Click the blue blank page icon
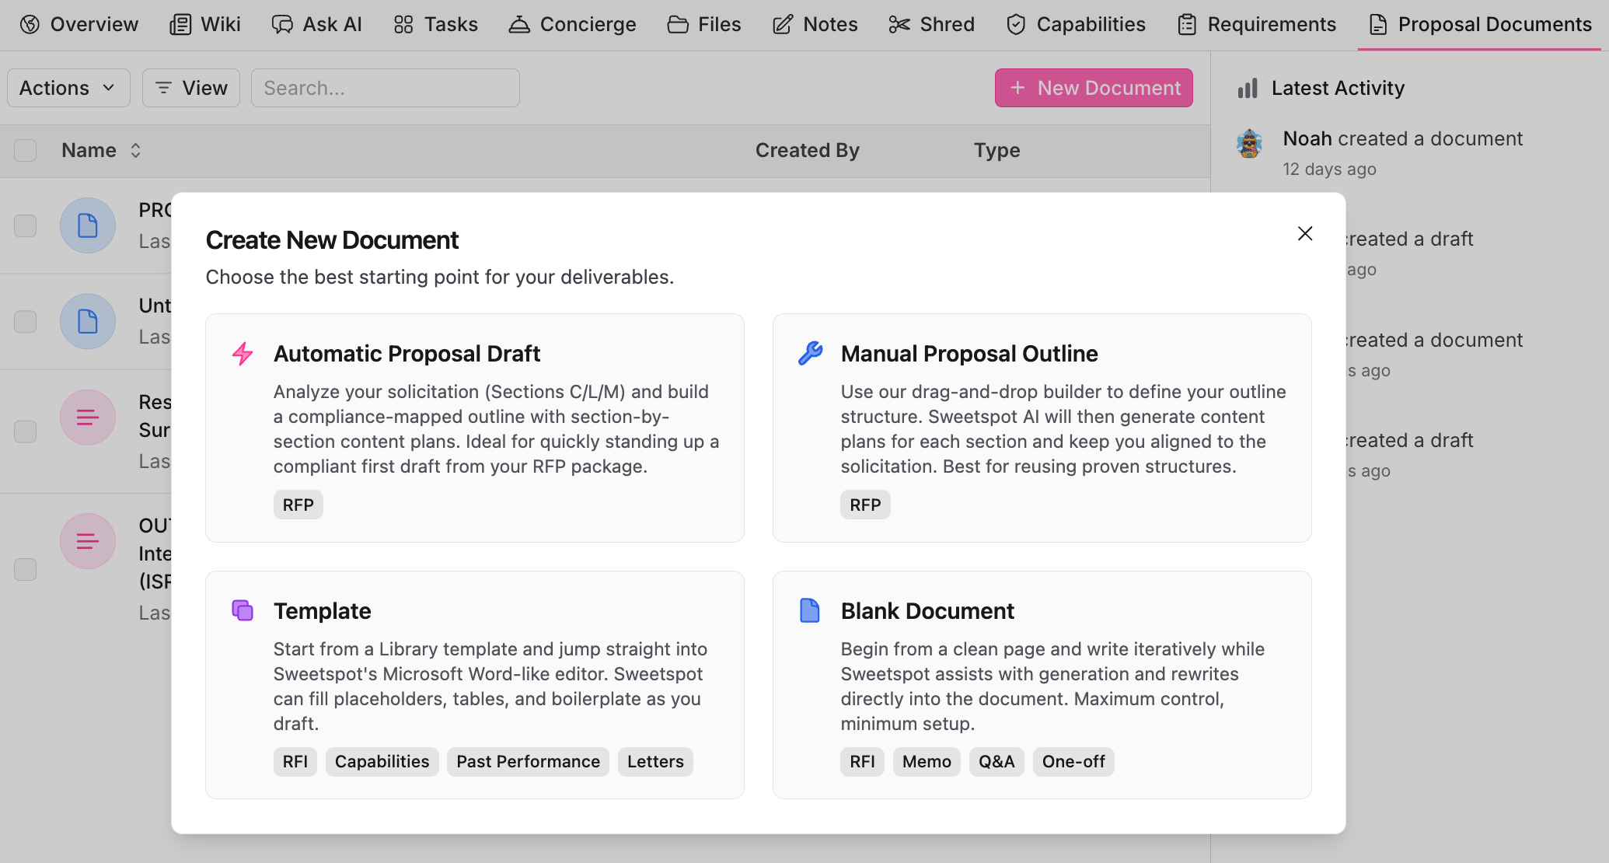The height and width of the screenshot is (863, 1609). pyautogui.click(x=810, y=610)
